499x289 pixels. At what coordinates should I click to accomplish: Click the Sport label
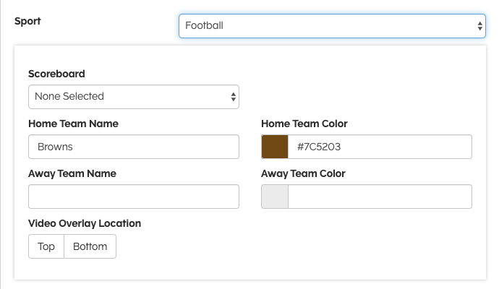tap(27, 21)
